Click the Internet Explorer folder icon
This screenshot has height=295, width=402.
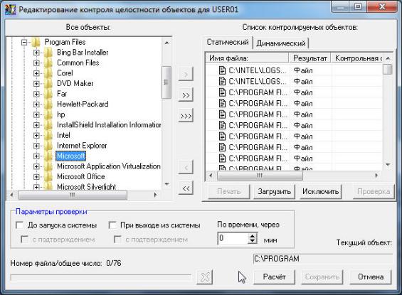pyautogui.click(x=48, y=146)
